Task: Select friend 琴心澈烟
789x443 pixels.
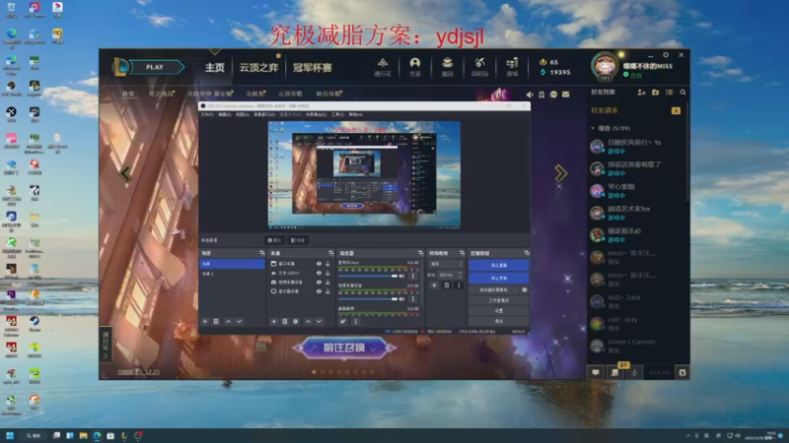Action: click(x=638, y=190)
